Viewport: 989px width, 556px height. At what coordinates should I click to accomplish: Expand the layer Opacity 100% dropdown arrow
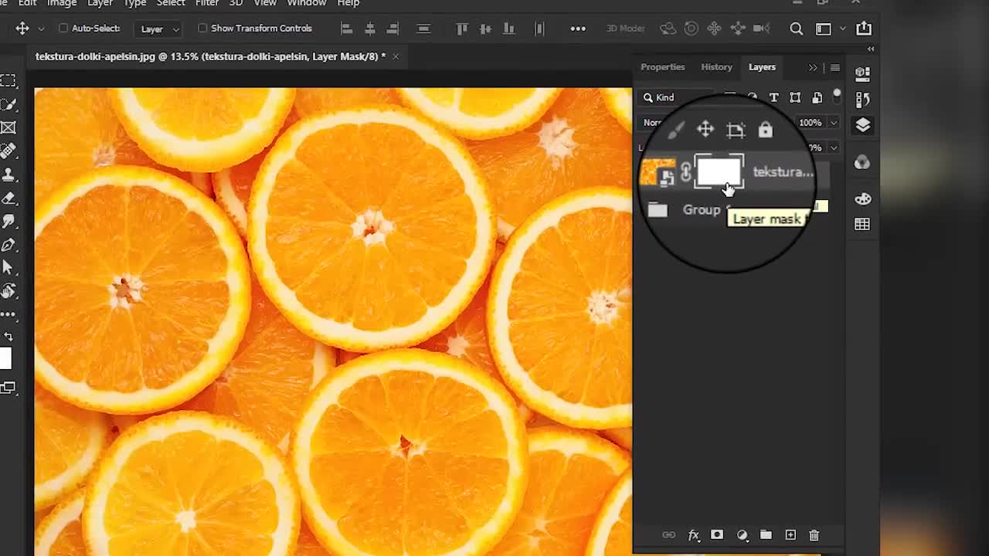pos(833,123)
